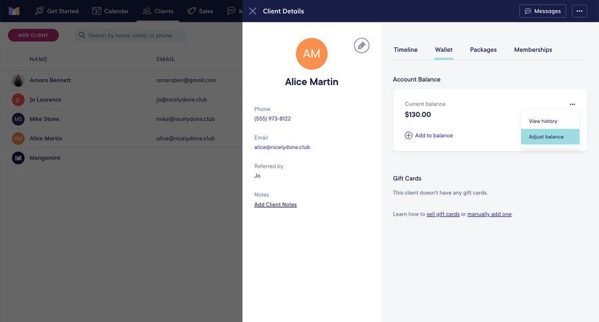Select the Mike Stone client row
This screenshot has width=599, height=322.
coord(121,119)
